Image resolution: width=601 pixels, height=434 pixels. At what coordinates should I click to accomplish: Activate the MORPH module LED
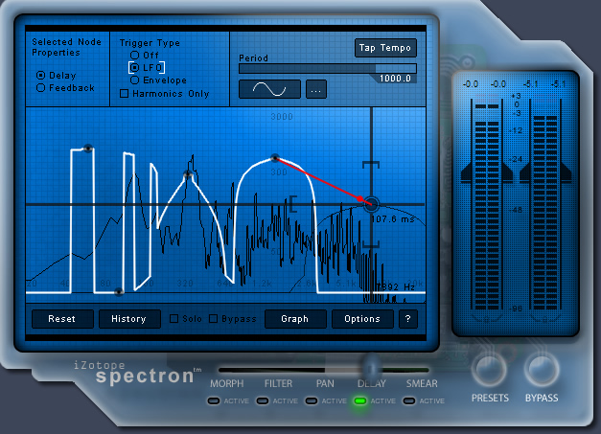point(214,401)
